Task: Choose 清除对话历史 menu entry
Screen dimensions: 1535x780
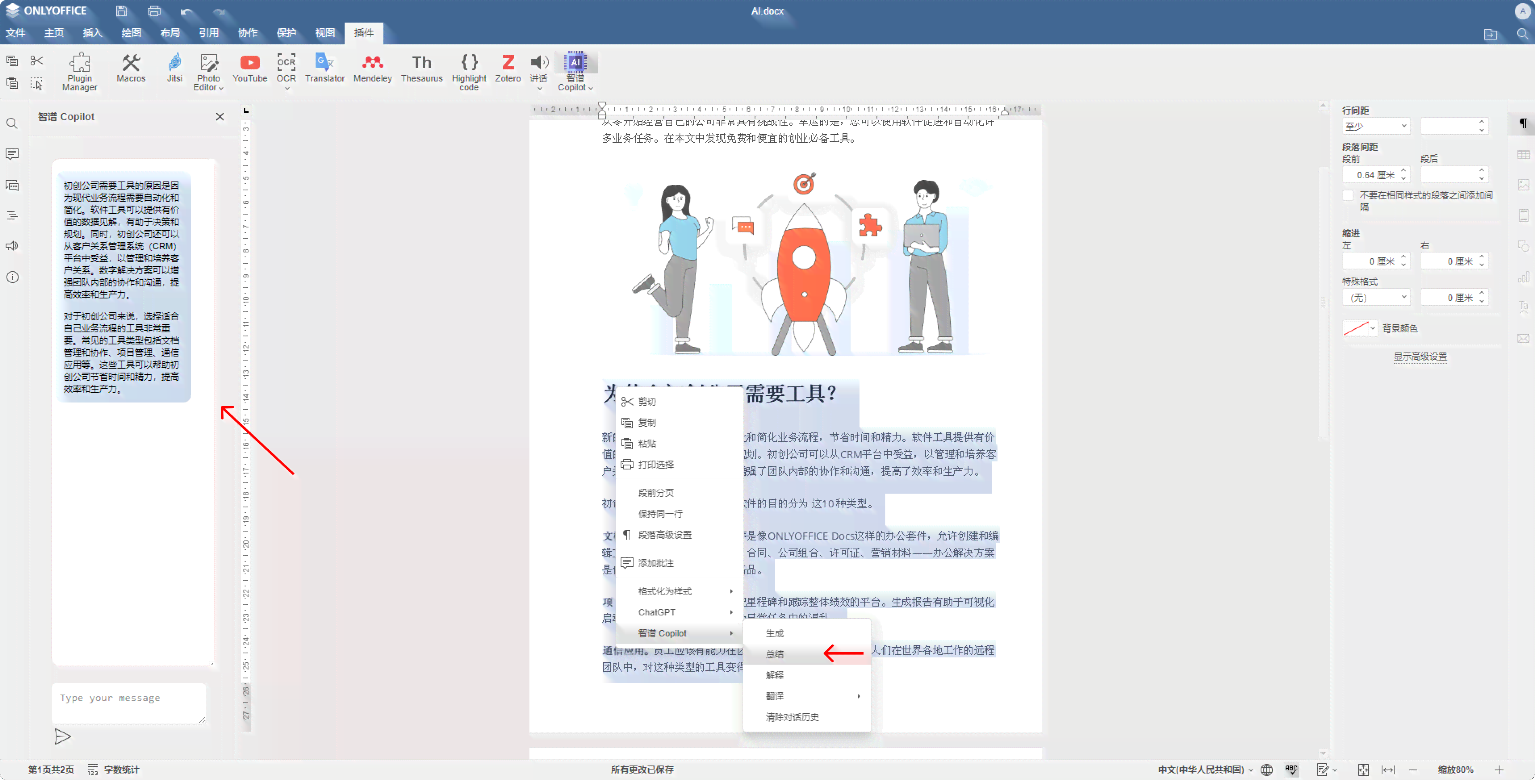Action: (x=807, y=717)
